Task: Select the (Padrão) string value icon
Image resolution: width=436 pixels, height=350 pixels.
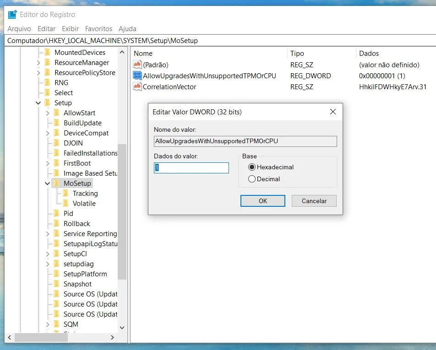Action: point(137,65)
